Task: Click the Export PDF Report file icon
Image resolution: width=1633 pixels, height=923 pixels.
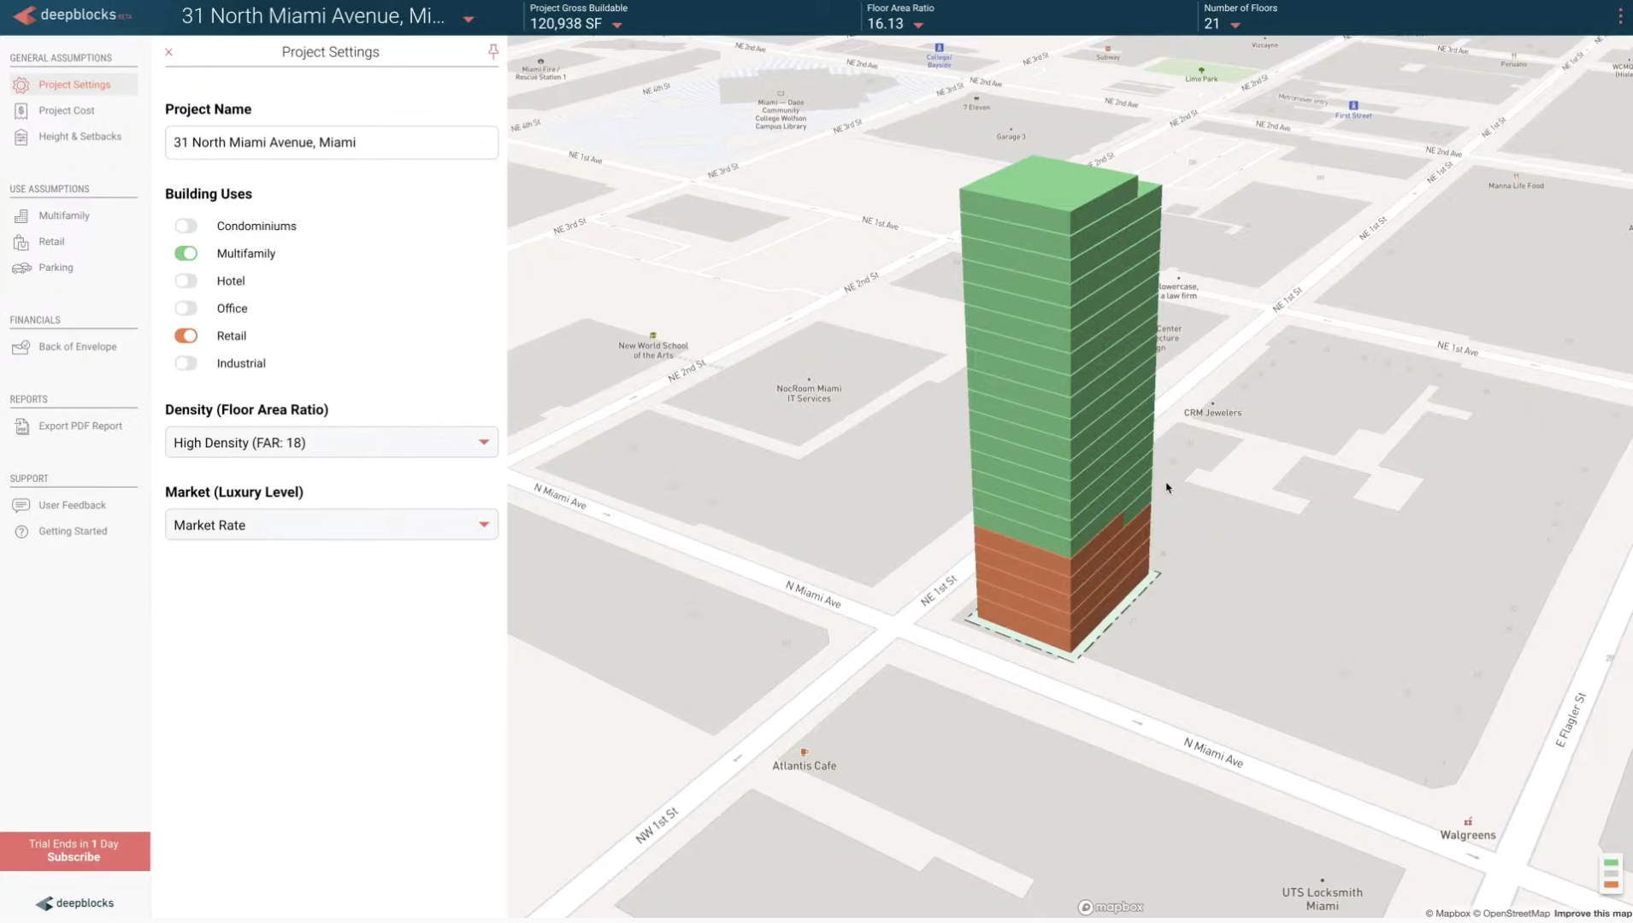Action: tap(21, 426)
